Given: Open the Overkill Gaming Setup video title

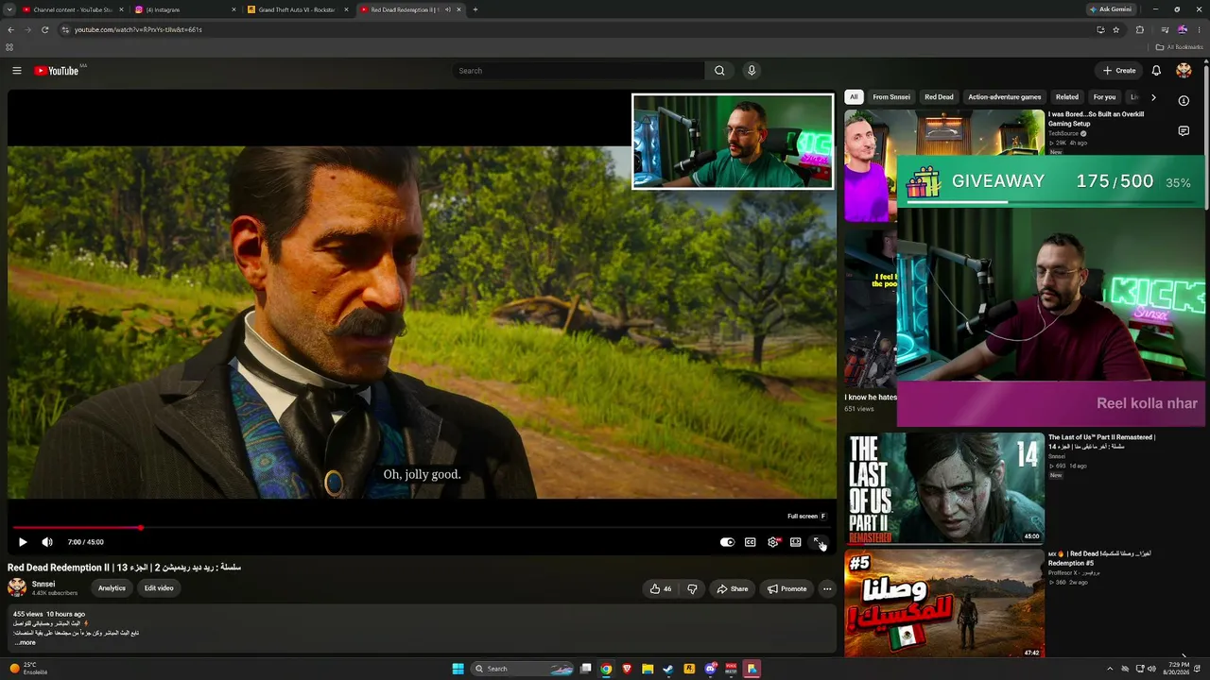Looking at the screenshot, I should tap(1096, 119).
